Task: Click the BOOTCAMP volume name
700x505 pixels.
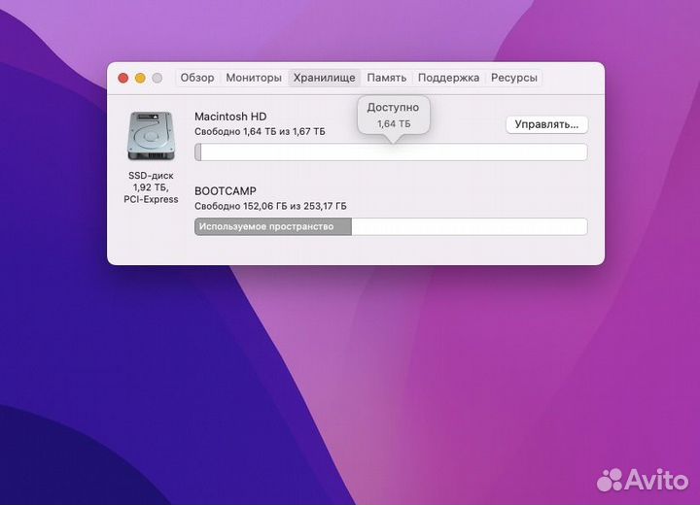Action: tap(226, 191)
